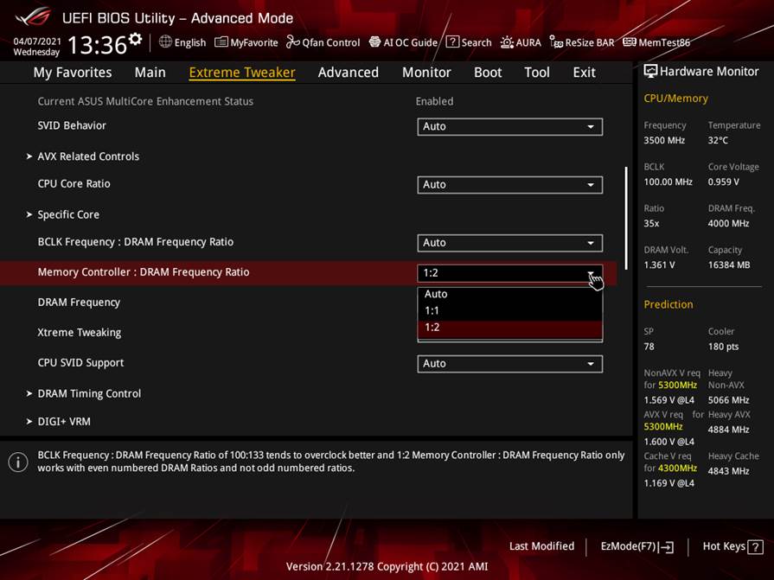Click the 5066 MHz Heavy Non-AVX value
This screenshot has height=580, width=774.
coord(728,400)
